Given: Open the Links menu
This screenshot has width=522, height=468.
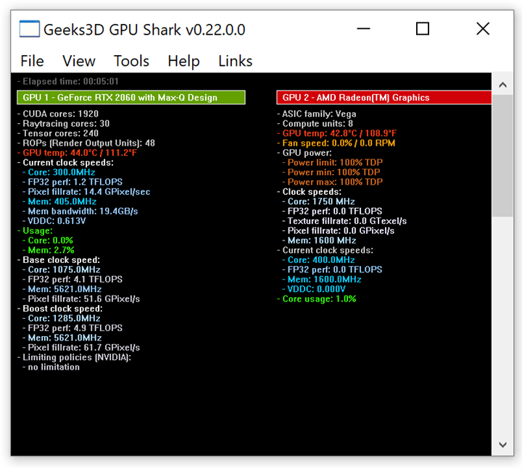Looking at the screenshot, I should coord(236,61).
